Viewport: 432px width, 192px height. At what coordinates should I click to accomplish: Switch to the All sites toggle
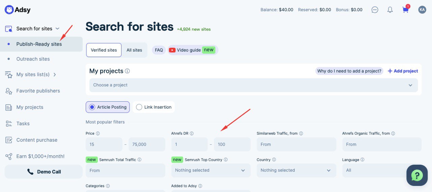134,50
